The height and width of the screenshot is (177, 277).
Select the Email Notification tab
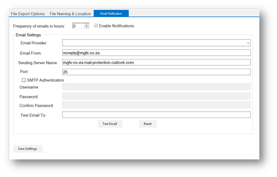click(111, 14)
